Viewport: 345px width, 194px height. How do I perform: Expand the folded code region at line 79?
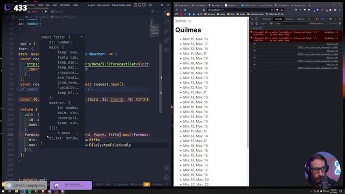(x=17, y=89)
